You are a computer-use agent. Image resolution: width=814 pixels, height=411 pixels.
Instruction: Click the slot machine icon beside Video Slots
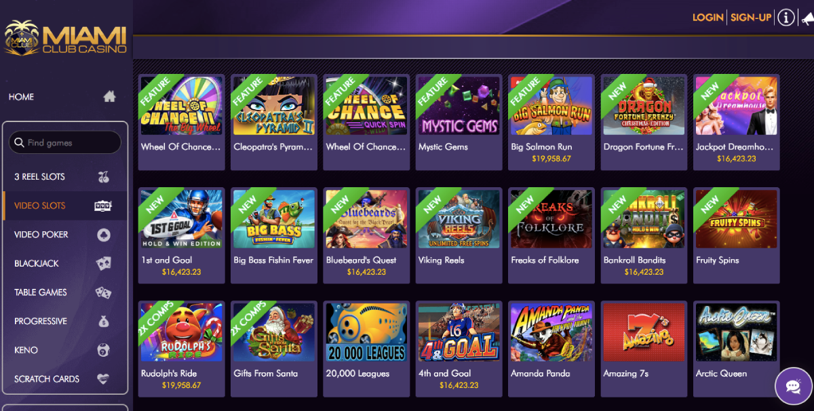[x=103, y=206]
